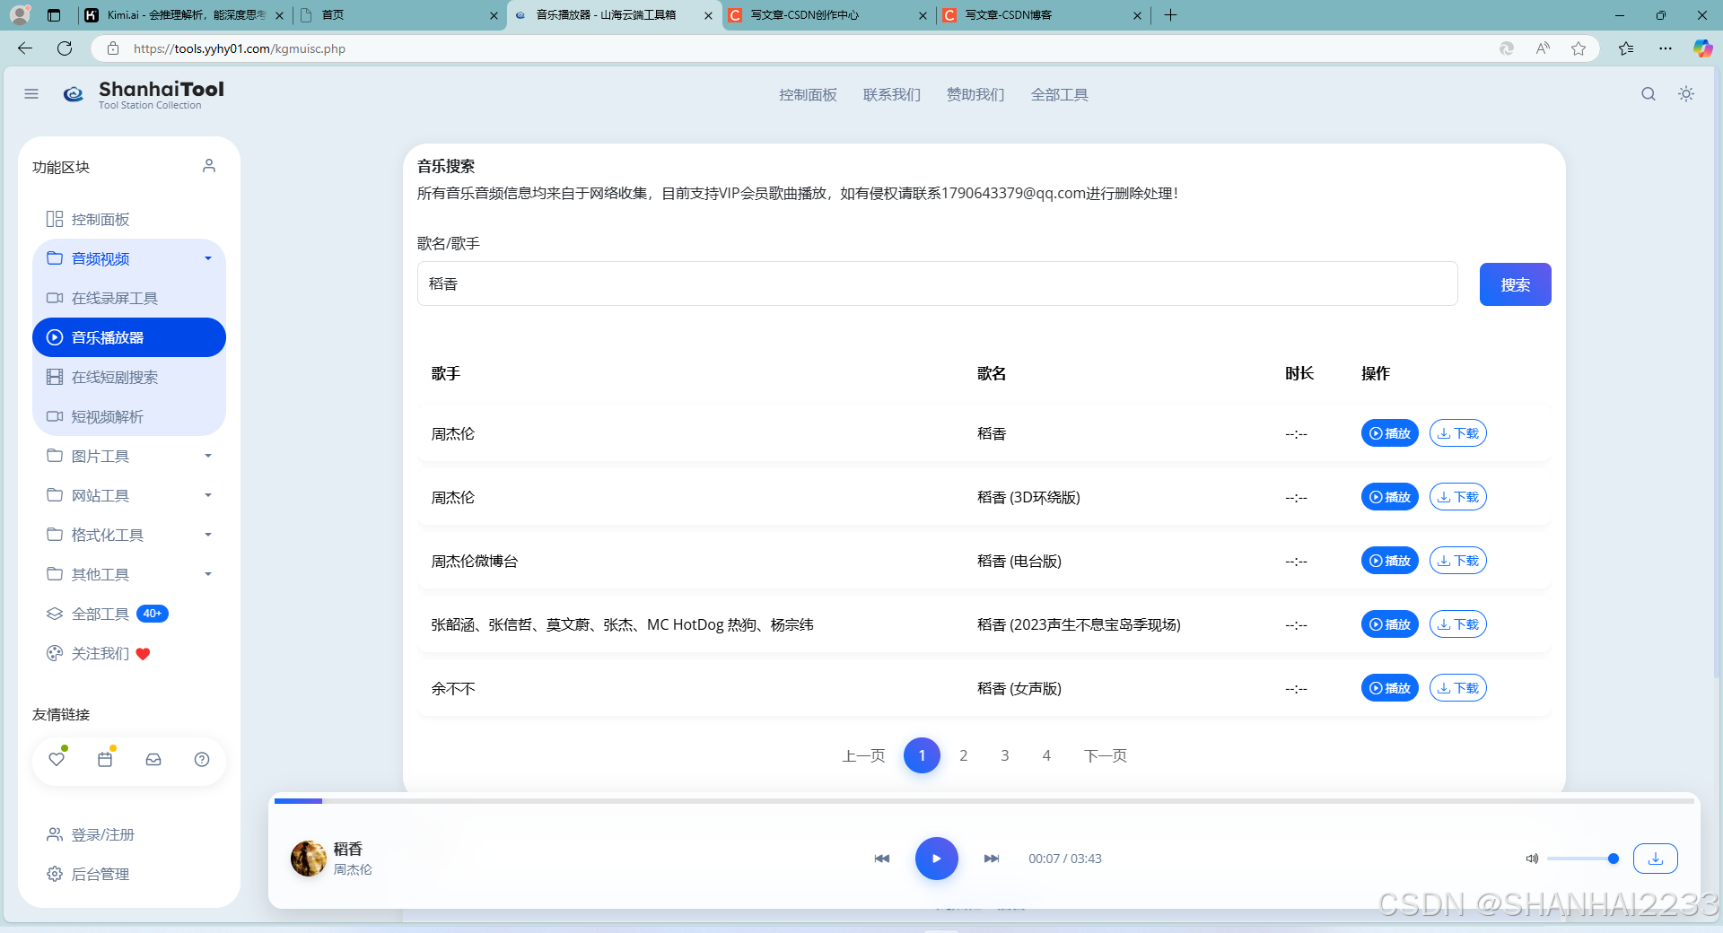Go to pagination page 3

pos(1004,755)
